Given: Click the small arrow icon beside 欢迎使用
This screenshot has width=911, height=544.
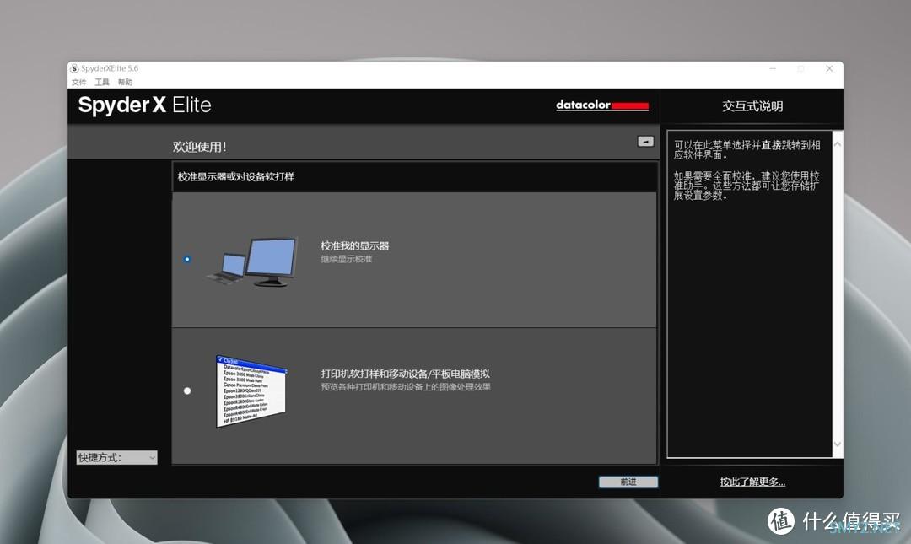Looking at the screenshot, I should (x=645, y=141).
